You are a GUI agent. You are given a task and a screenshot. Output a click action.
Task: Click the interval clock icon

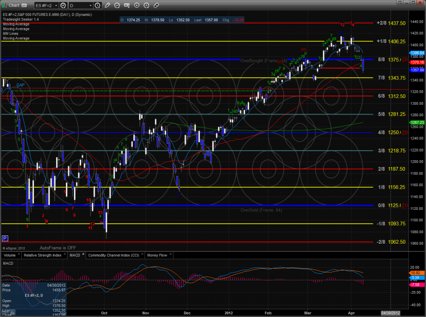[x=97, y=5]
